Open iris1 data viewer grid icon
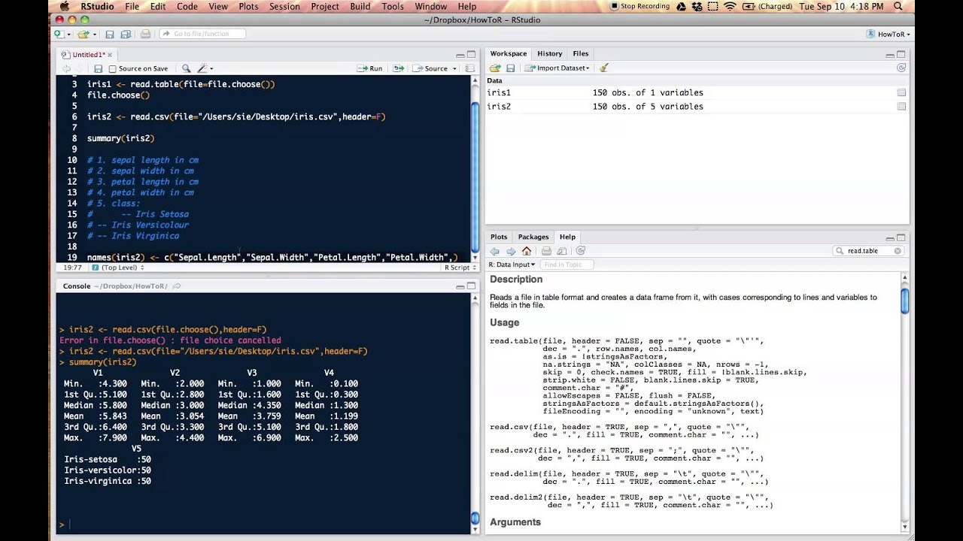The width and height of the screenshot is (963, 541). pos(901,92)
